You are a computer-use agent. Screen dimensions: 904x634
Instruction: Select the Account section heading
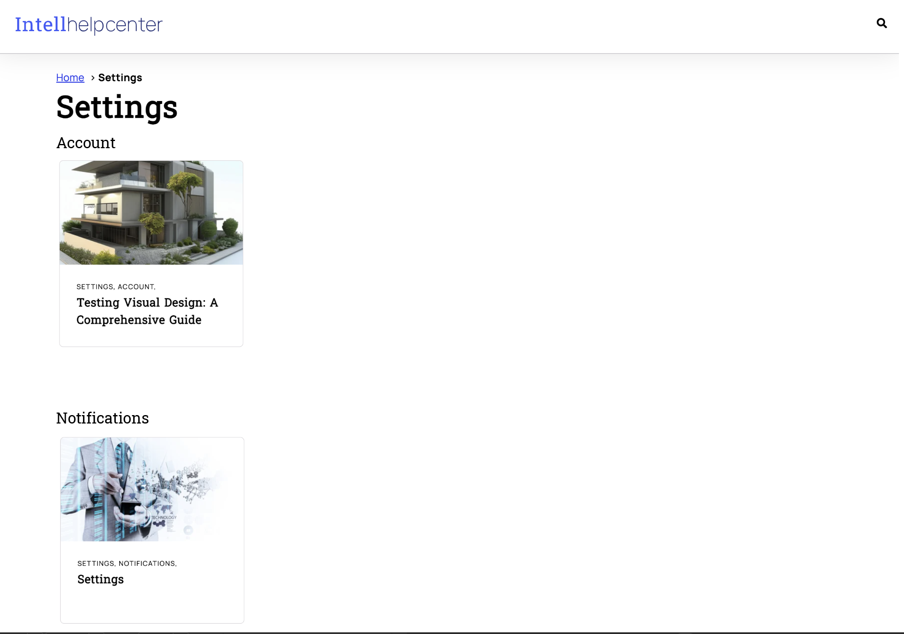click(86, 143)
